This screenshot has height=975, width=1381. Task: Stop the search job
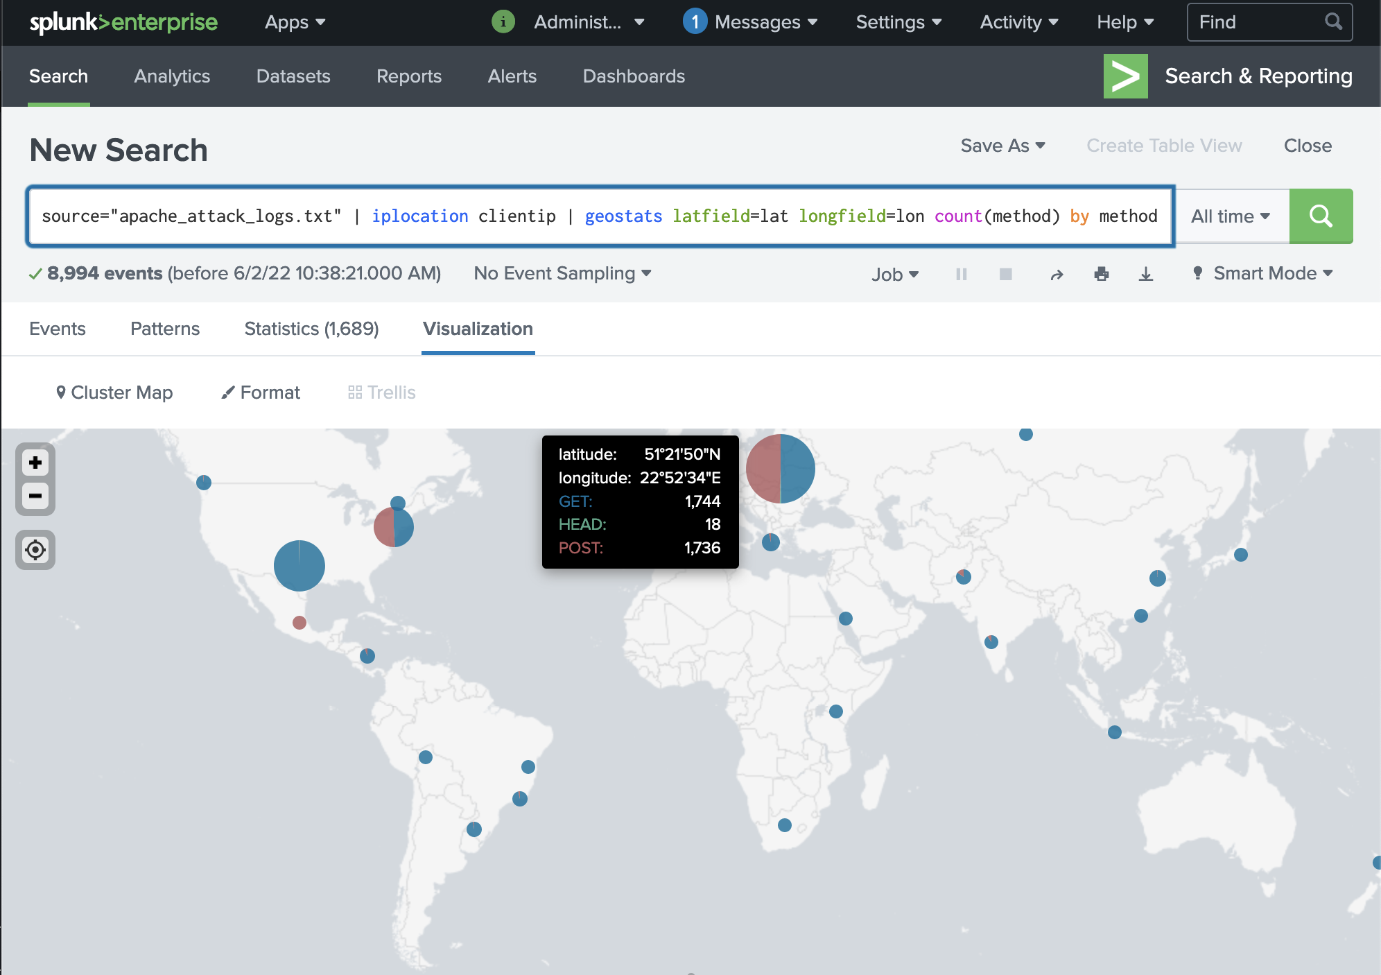pyautogui.click(x=1005, y=274)
